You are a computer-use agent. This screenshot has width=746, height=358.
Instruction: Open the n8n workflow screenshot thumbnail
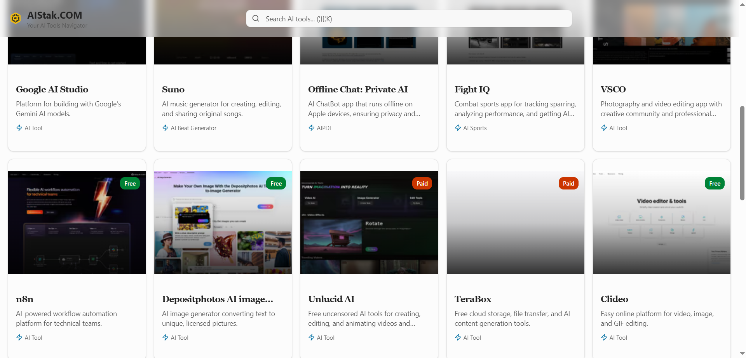coord(77,222)
